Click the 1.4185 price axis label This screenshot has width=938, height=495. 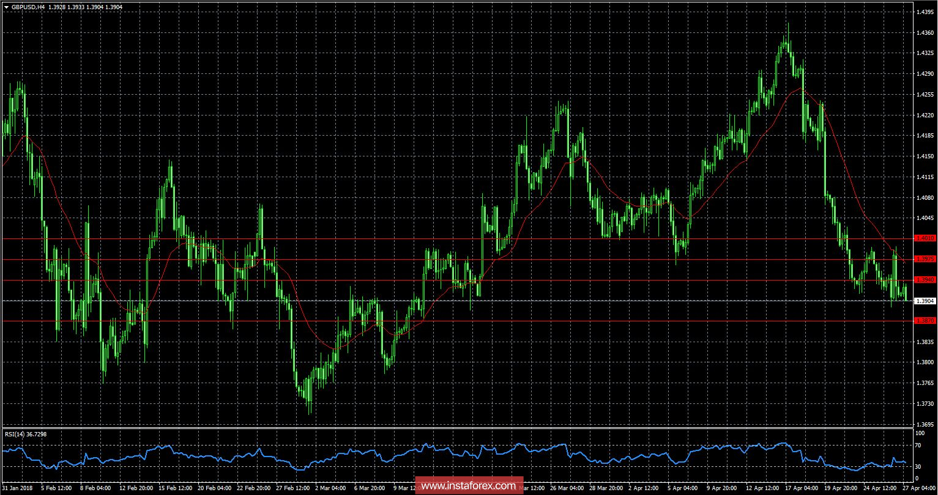click(x=925, y=136)
